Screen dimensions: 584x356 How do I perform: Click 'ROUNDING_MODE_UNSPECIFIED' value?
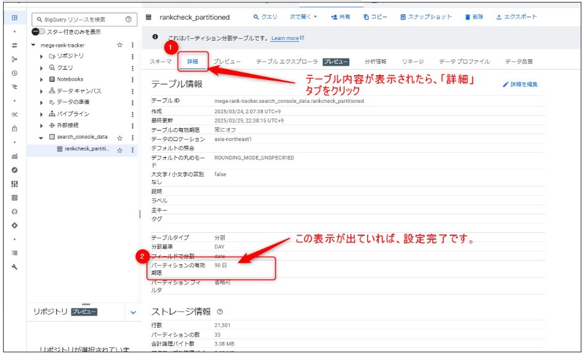tap(254, 158)
